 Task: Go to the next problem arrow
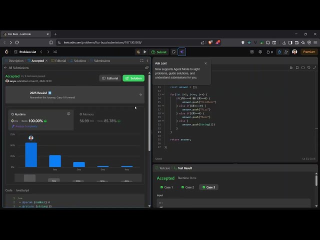coord(48,52)
